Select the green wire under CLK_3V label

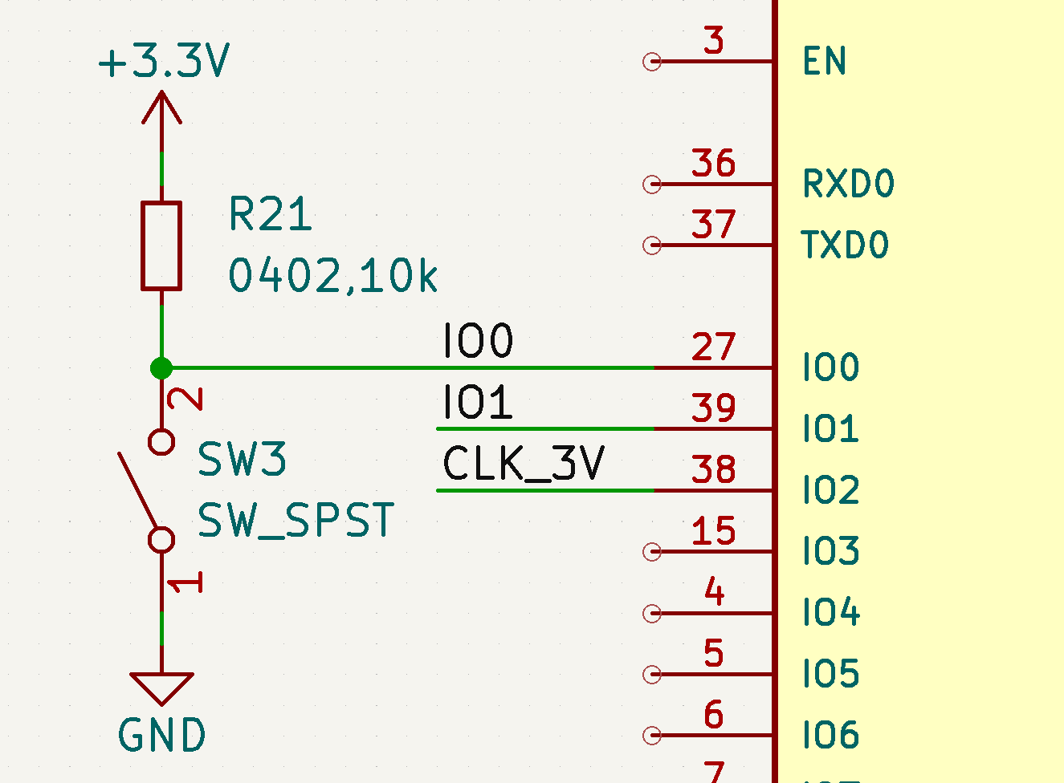point(546,490)
